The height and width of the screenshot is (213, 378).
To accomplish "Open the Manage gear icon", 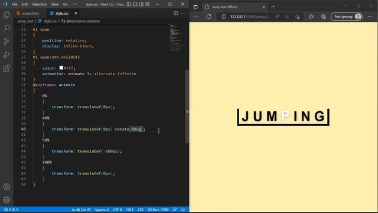I will [x=6, y=200].
